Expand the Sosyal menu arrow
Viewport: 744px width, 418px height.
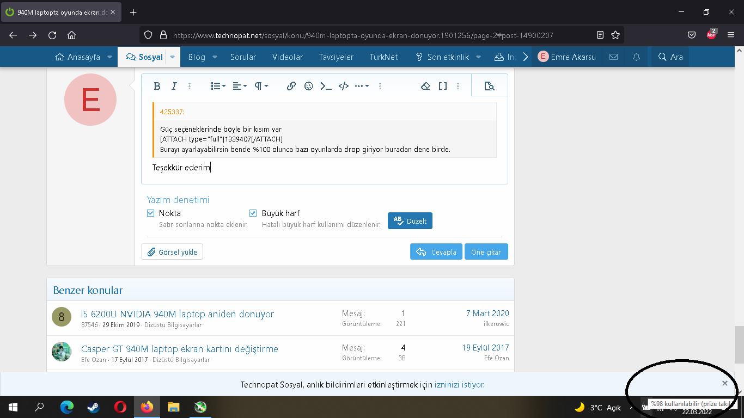coord(172,57)
